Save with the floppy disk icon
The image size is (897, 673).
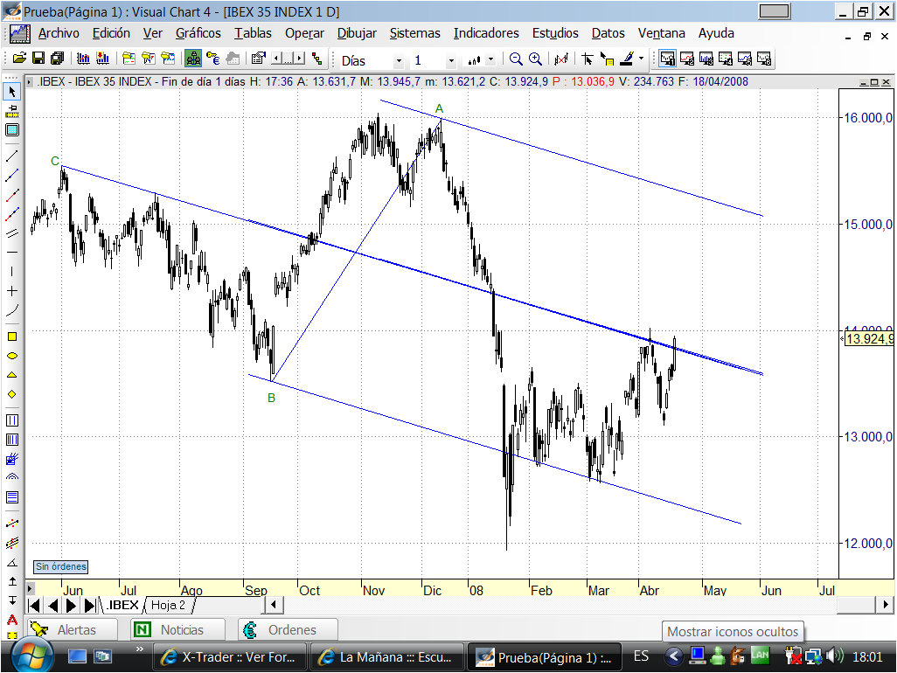(38, 58)
